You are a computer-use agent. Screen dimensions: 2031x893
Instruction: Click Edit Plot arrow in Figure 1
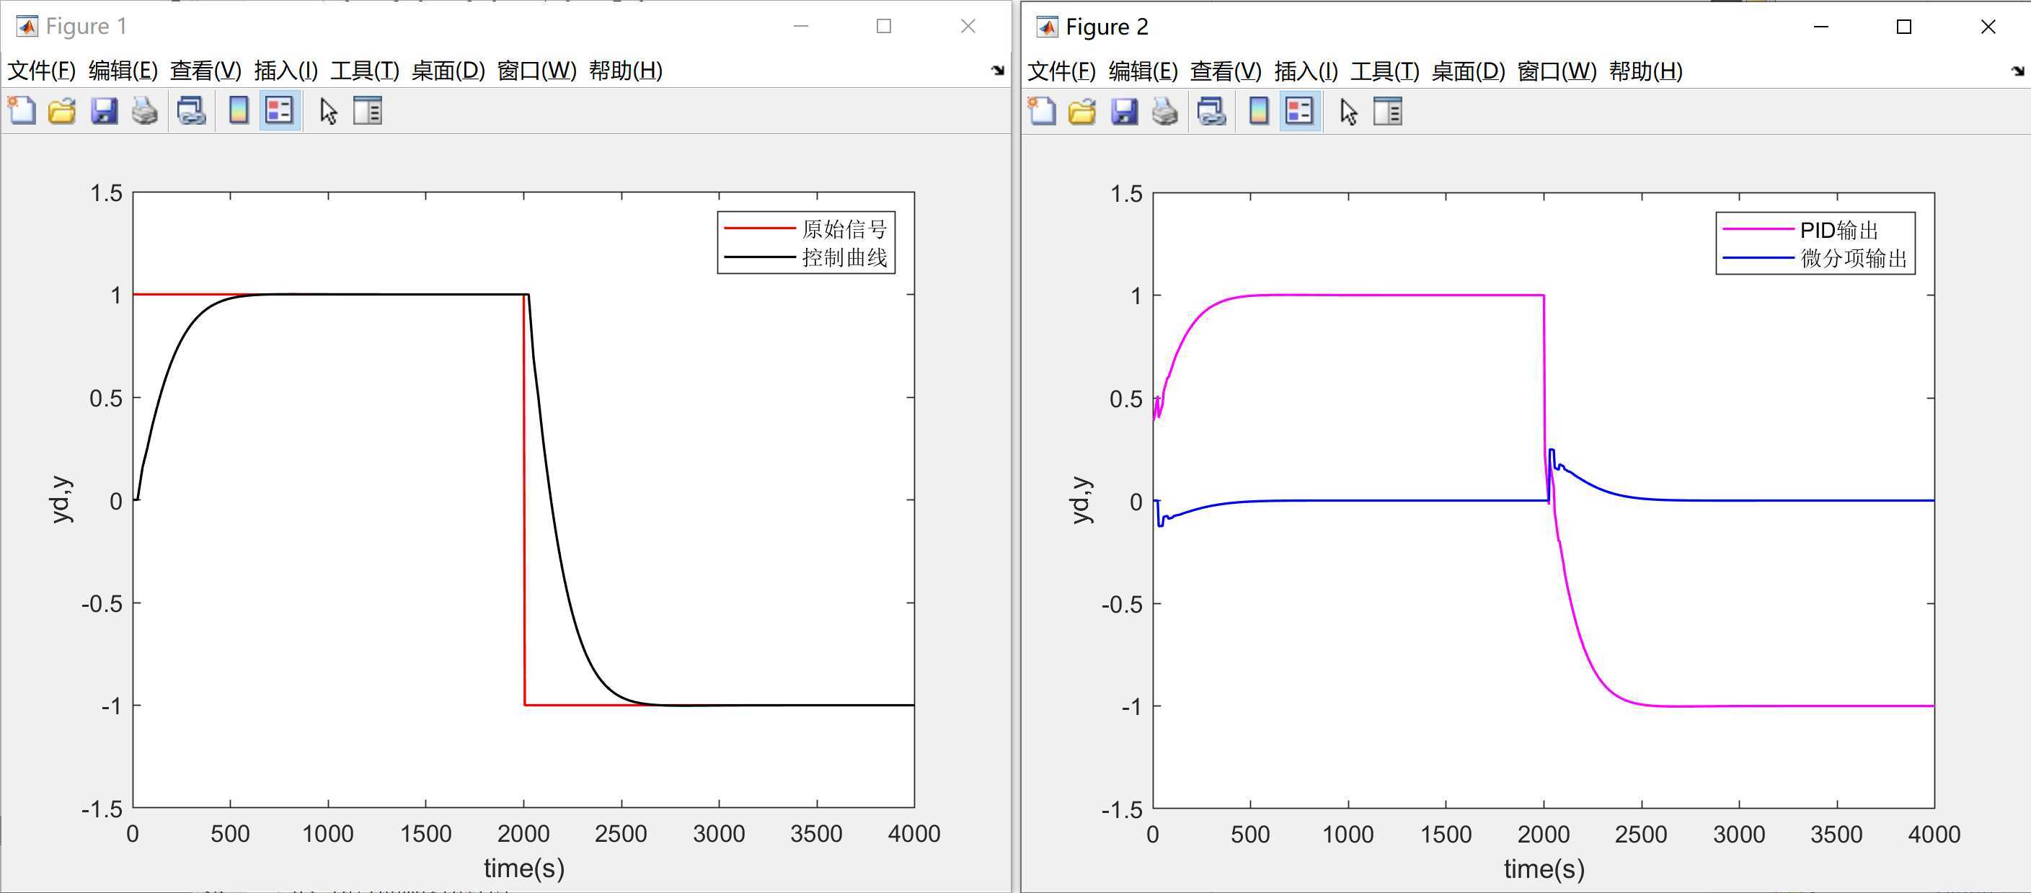[329, 111]
